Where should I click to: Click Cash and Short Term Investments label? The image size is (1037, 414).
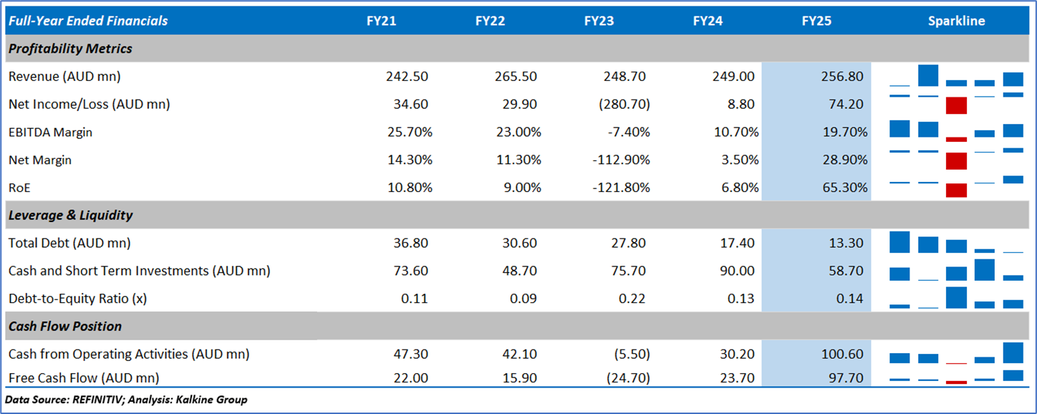coord(139,271)
